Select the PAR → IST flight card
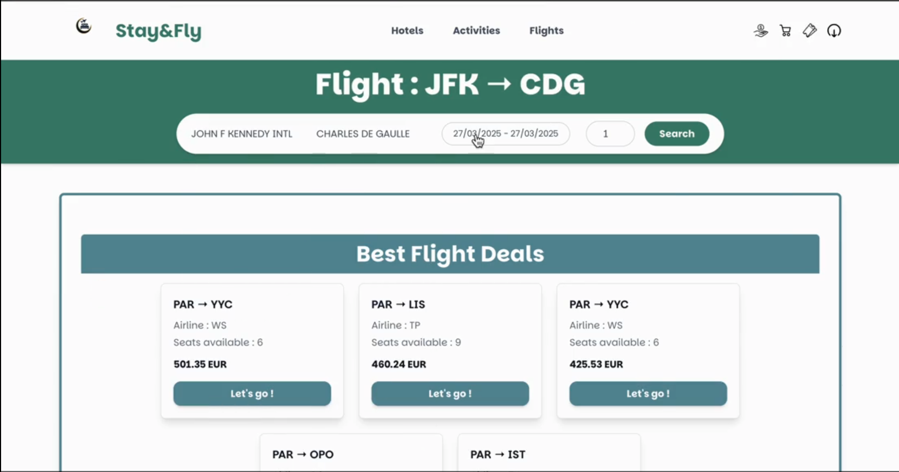This screenshot has height=472, width=899. click(x=549, y=453)
